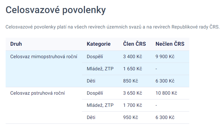Select the "Nečlen ČRS" column header
The height and width of the screenshot is (127, 224).
pos(170,44)
